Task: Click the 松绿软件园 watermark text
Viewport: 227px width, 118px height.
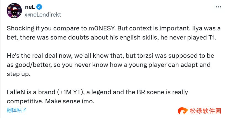Action: pyautogui.click(x=205, y=111)
